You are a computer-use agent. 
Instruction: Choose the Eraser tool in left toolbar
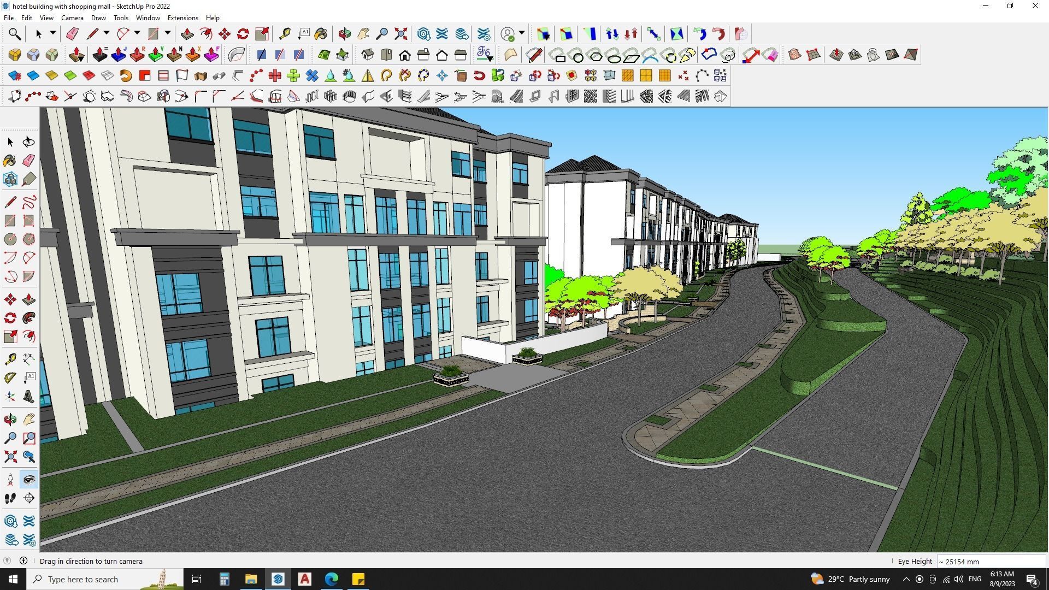28,161
